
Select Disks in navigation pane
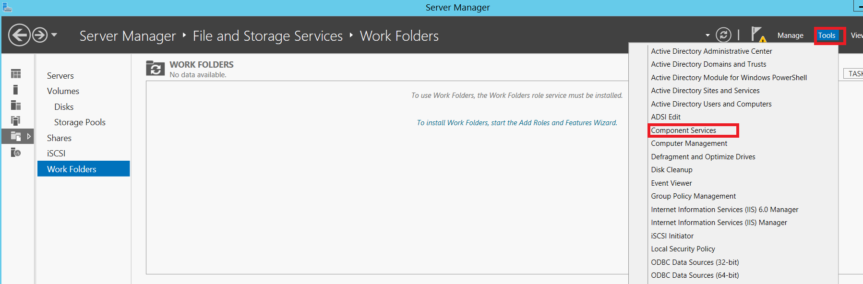[x=64, y=107]
